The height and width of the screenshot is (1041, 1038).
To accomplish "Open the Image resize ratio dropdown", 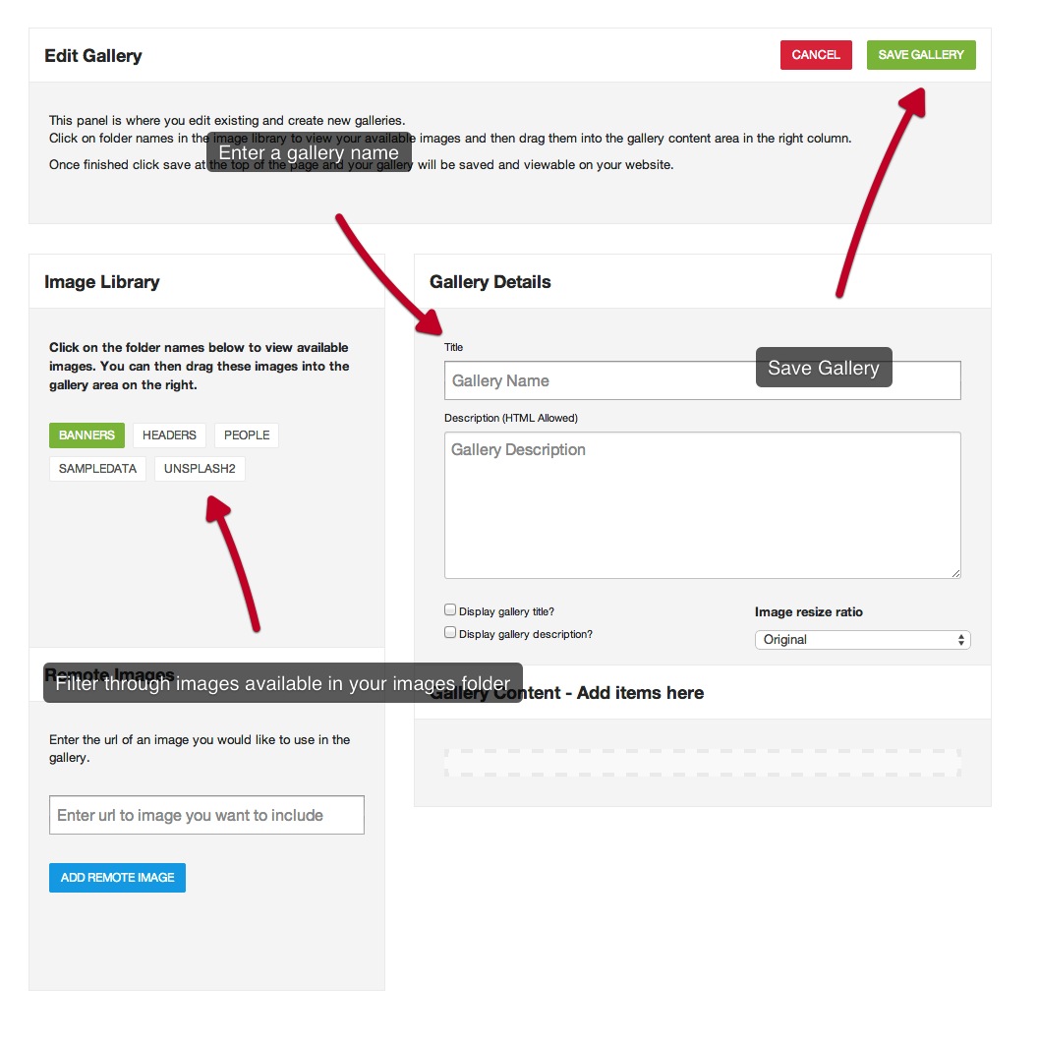I will point(863,640).
